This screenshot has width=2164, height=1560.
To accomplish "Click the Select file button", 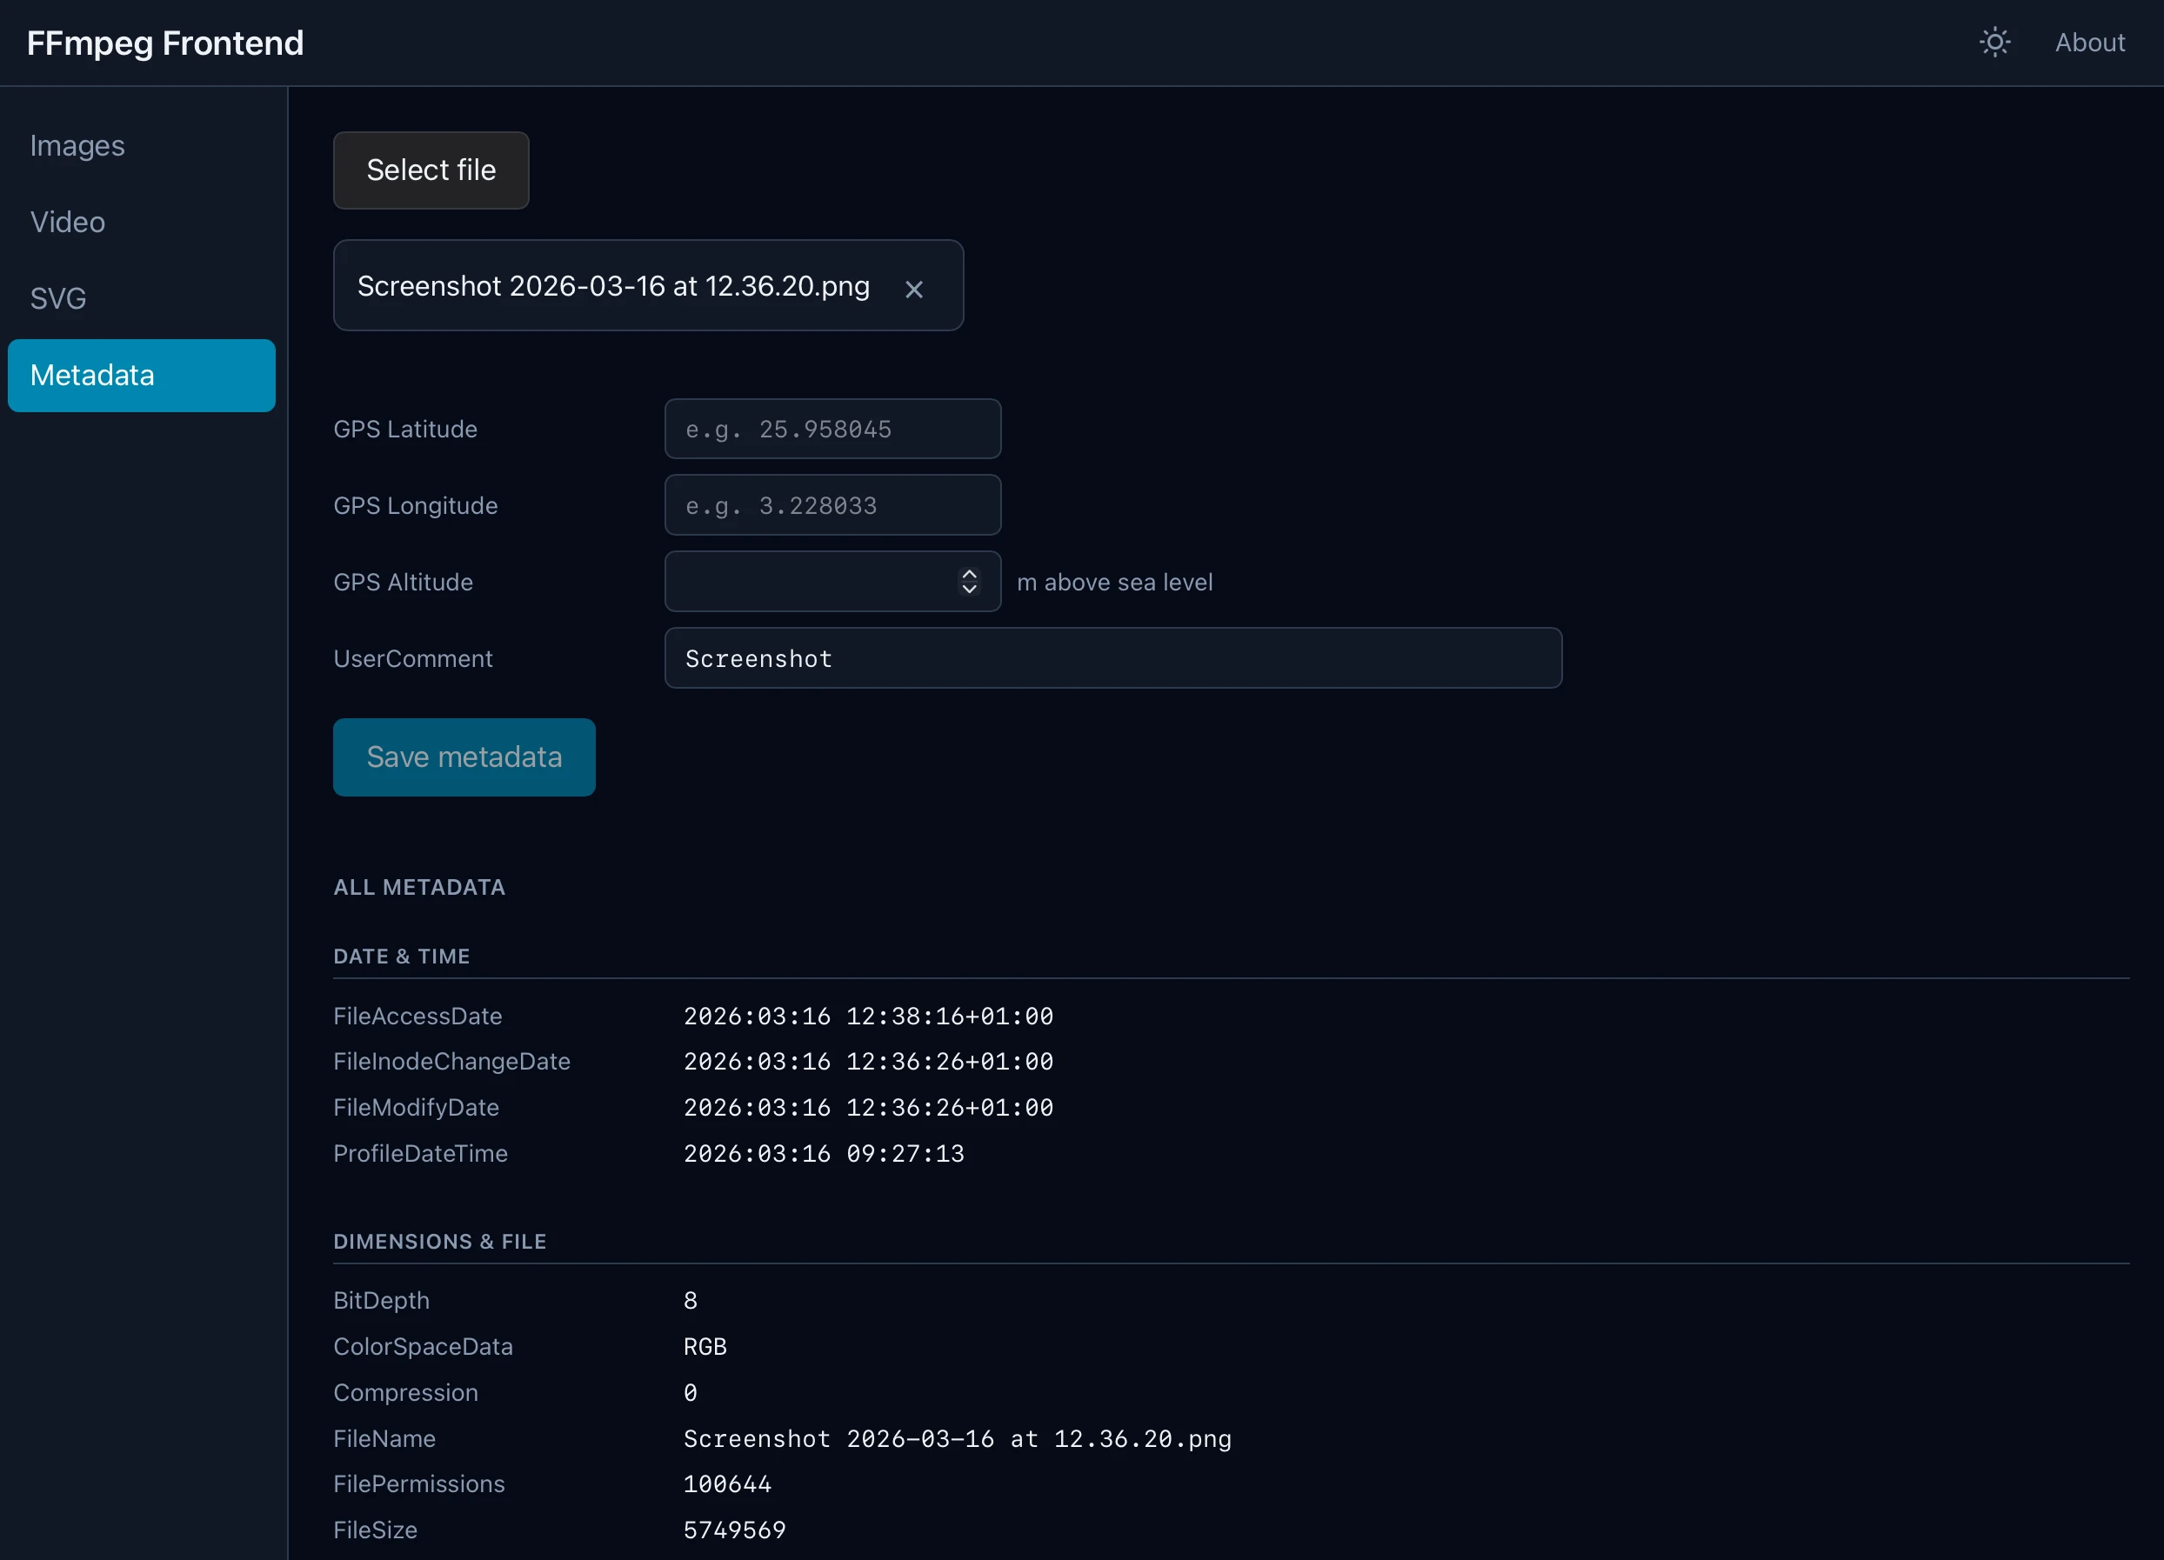I will pos(431,170).
